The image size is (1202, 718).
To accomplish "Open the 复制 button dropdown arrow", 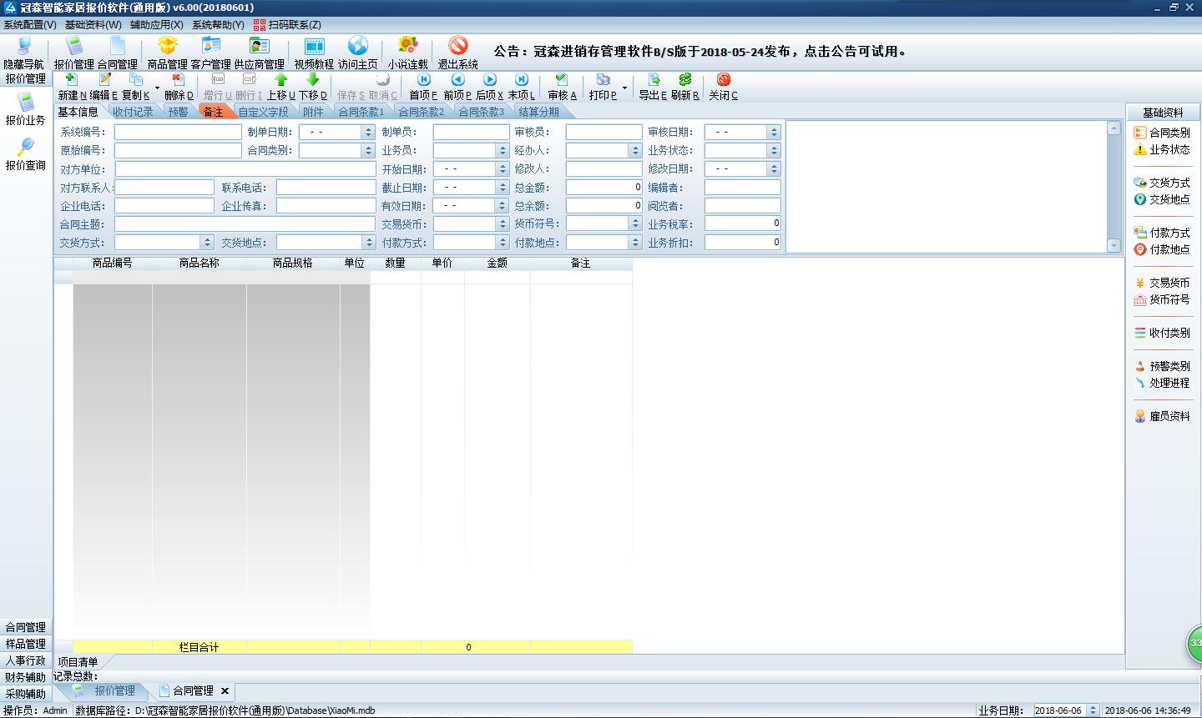I will pyautogui.click(x=157, y=87).
